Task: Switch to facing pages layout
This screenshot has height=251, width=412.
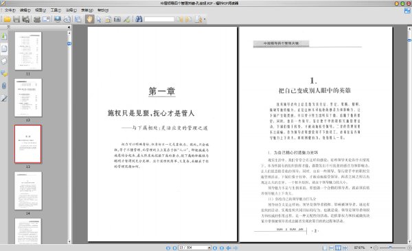Action: [x=338, y=248]
